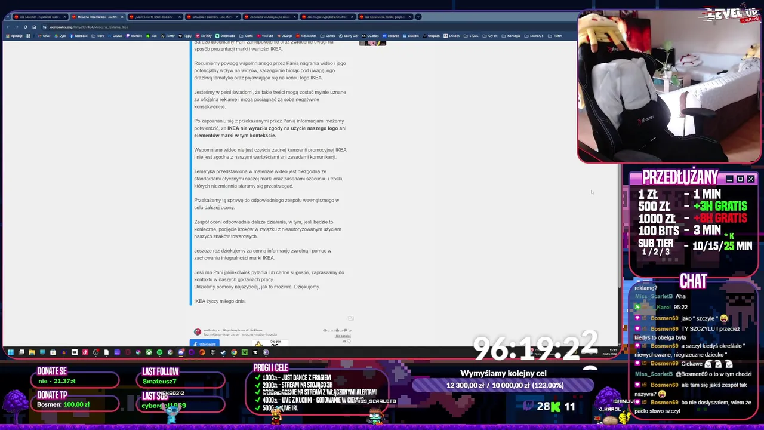Open the Kick bookmark
This screenshot has height=430, width=764.
(x=151, y=36)
